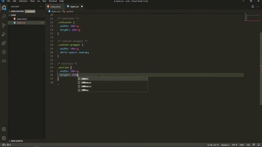Switch to the index.html tab
The height and width of the screenshot is (147, 262).
[55, 7]
